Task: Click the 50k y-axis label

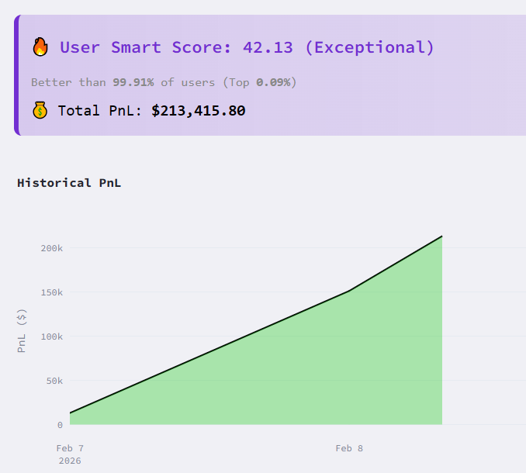Action: point(54,381)
